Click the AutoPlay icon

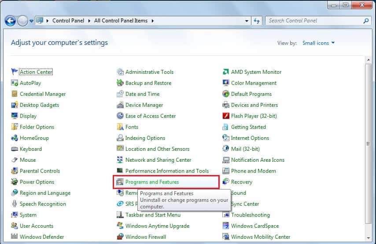tap(15, 83)
